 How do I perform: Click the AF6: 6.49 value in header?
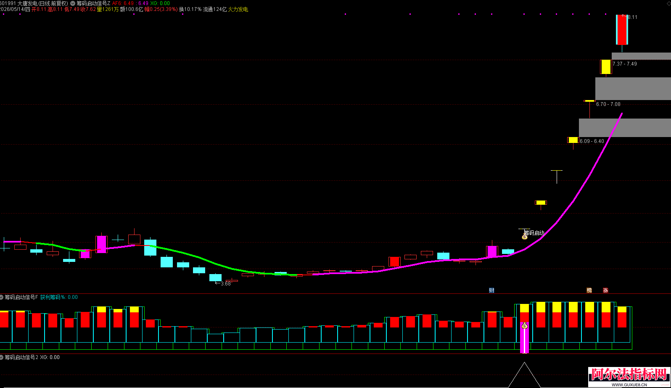[x=123, y=3]
